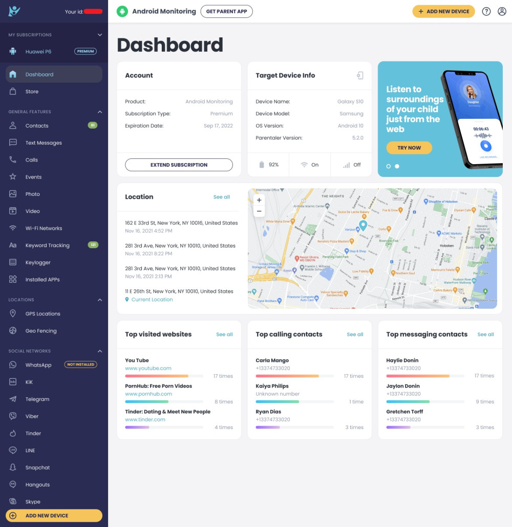Image resolution: width=512 pixels, height=527 pixels.
Task: Toggle the mobile data Off indicator
Action: (x=351, y=165)
